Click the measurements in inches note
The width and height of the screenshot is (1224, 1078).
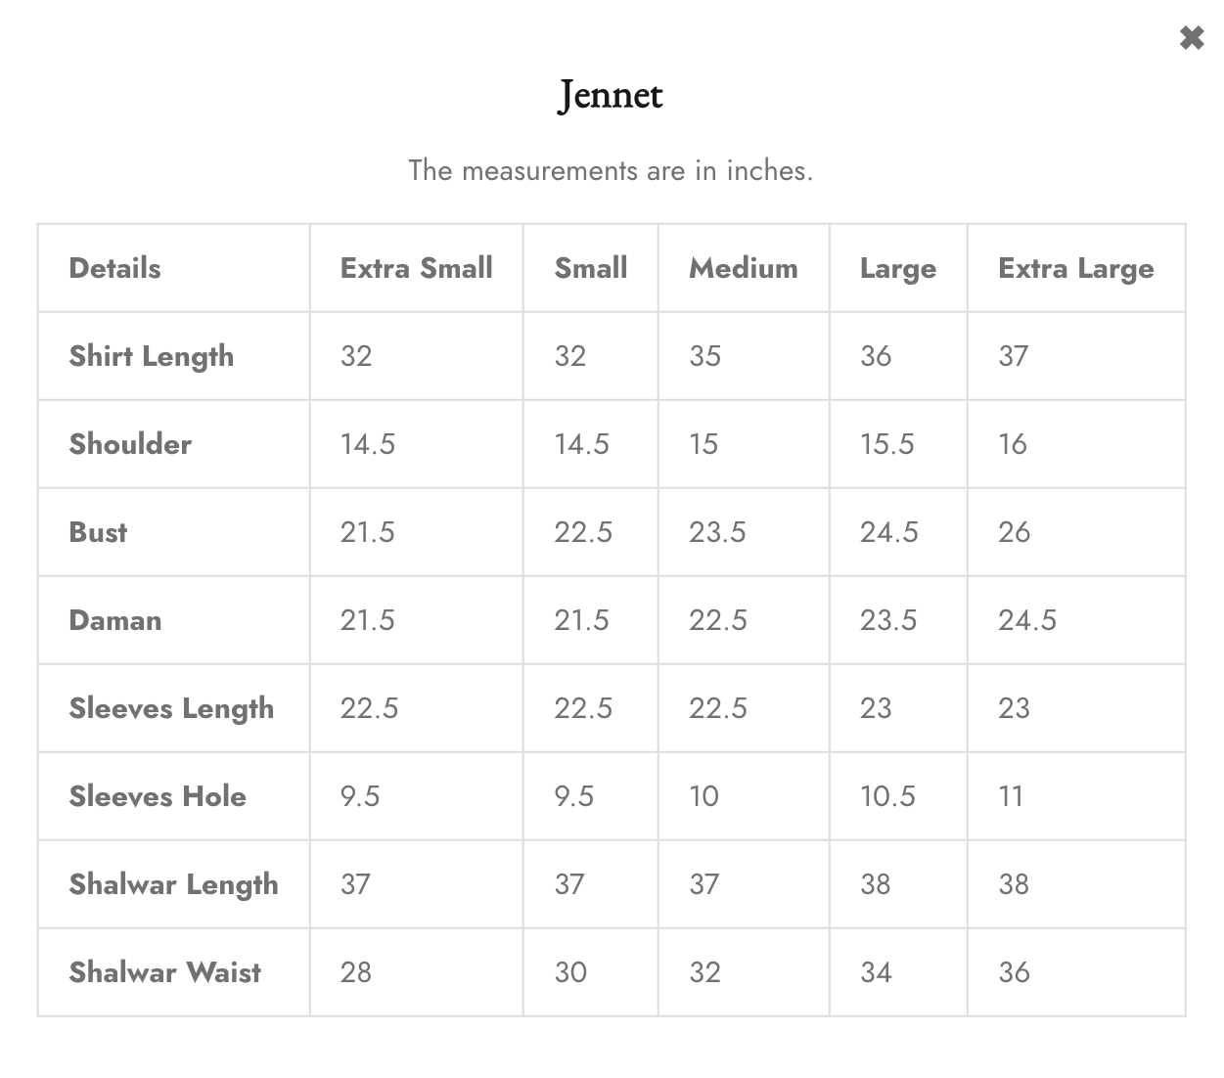611,170
